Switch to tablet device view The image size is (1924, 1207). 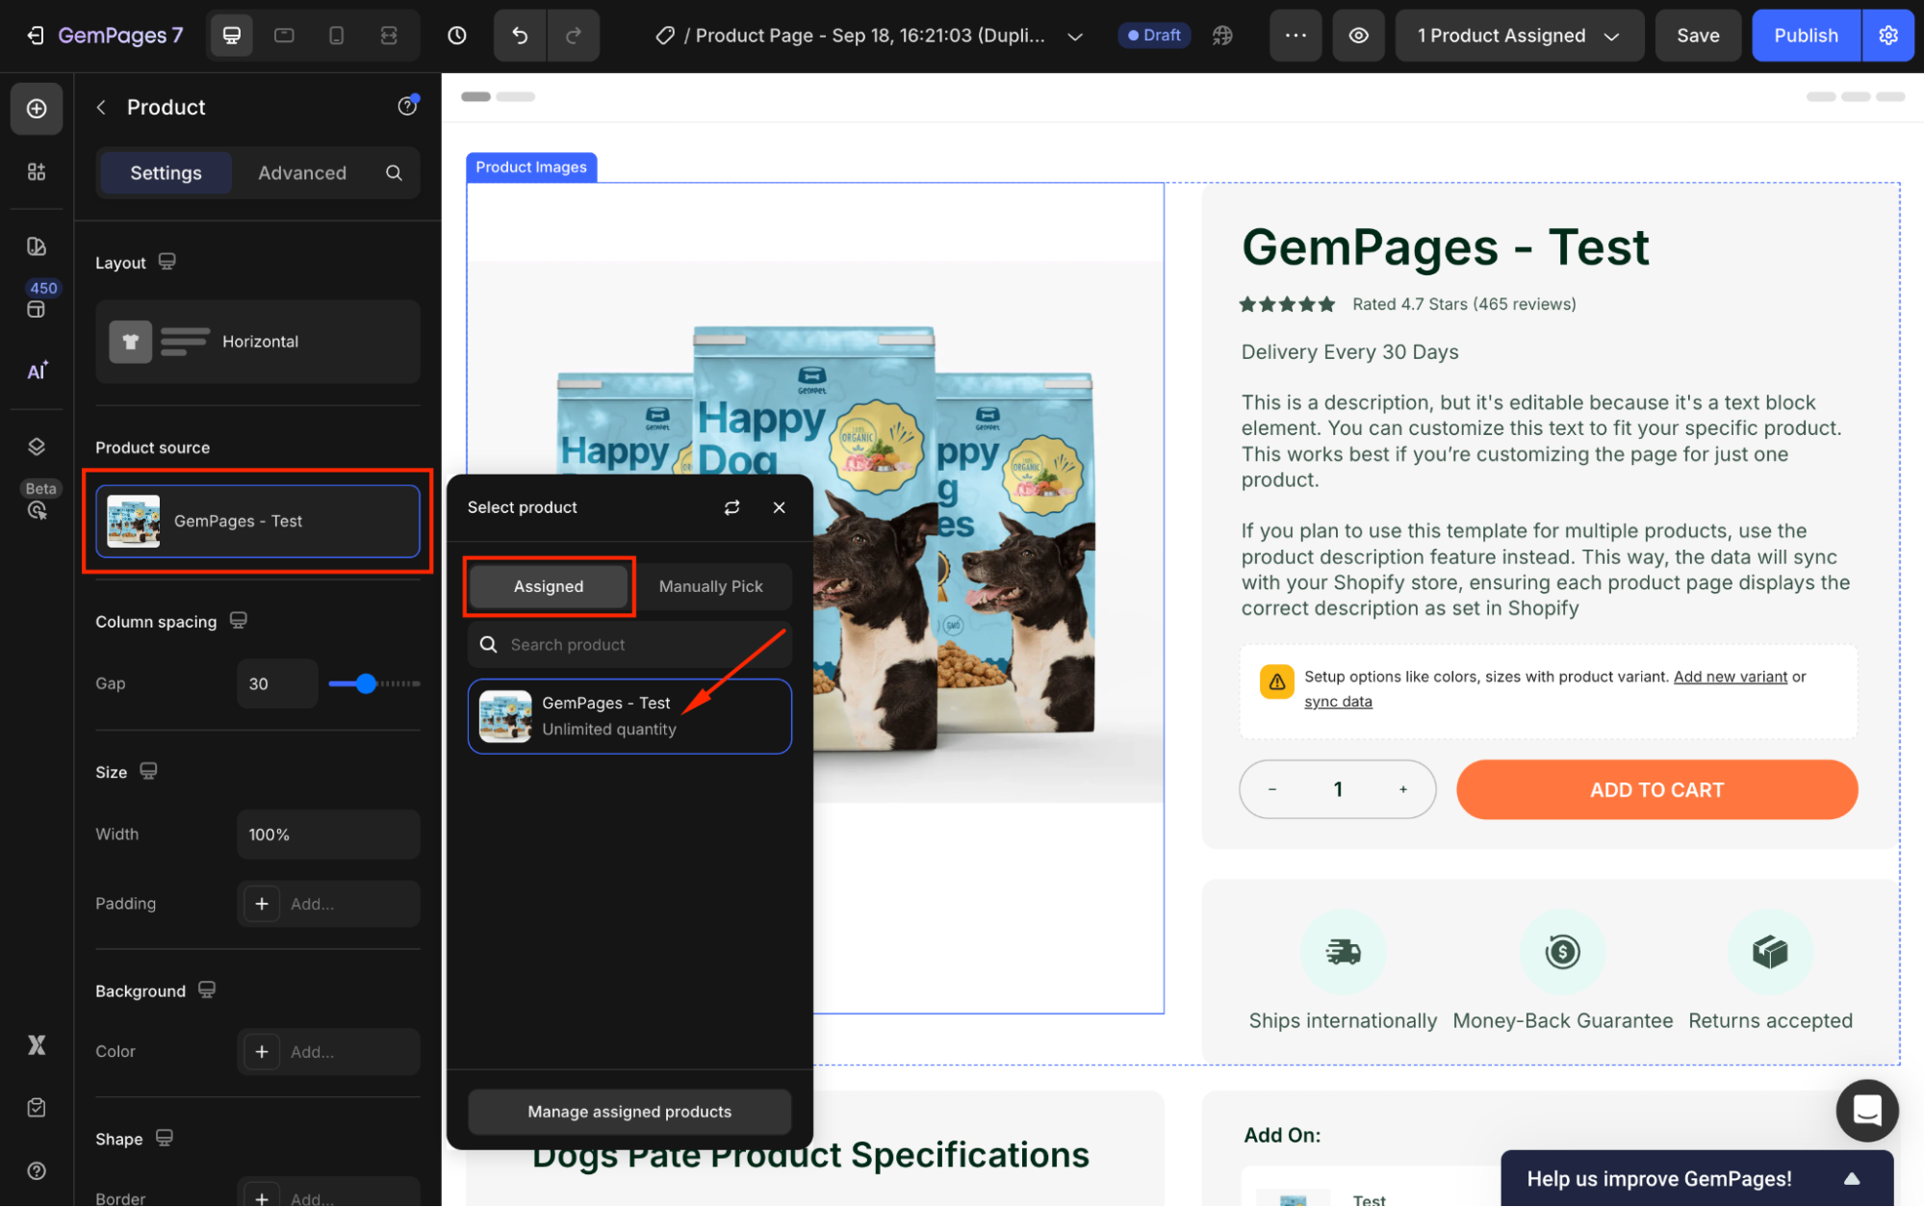(x=284, y=36)
